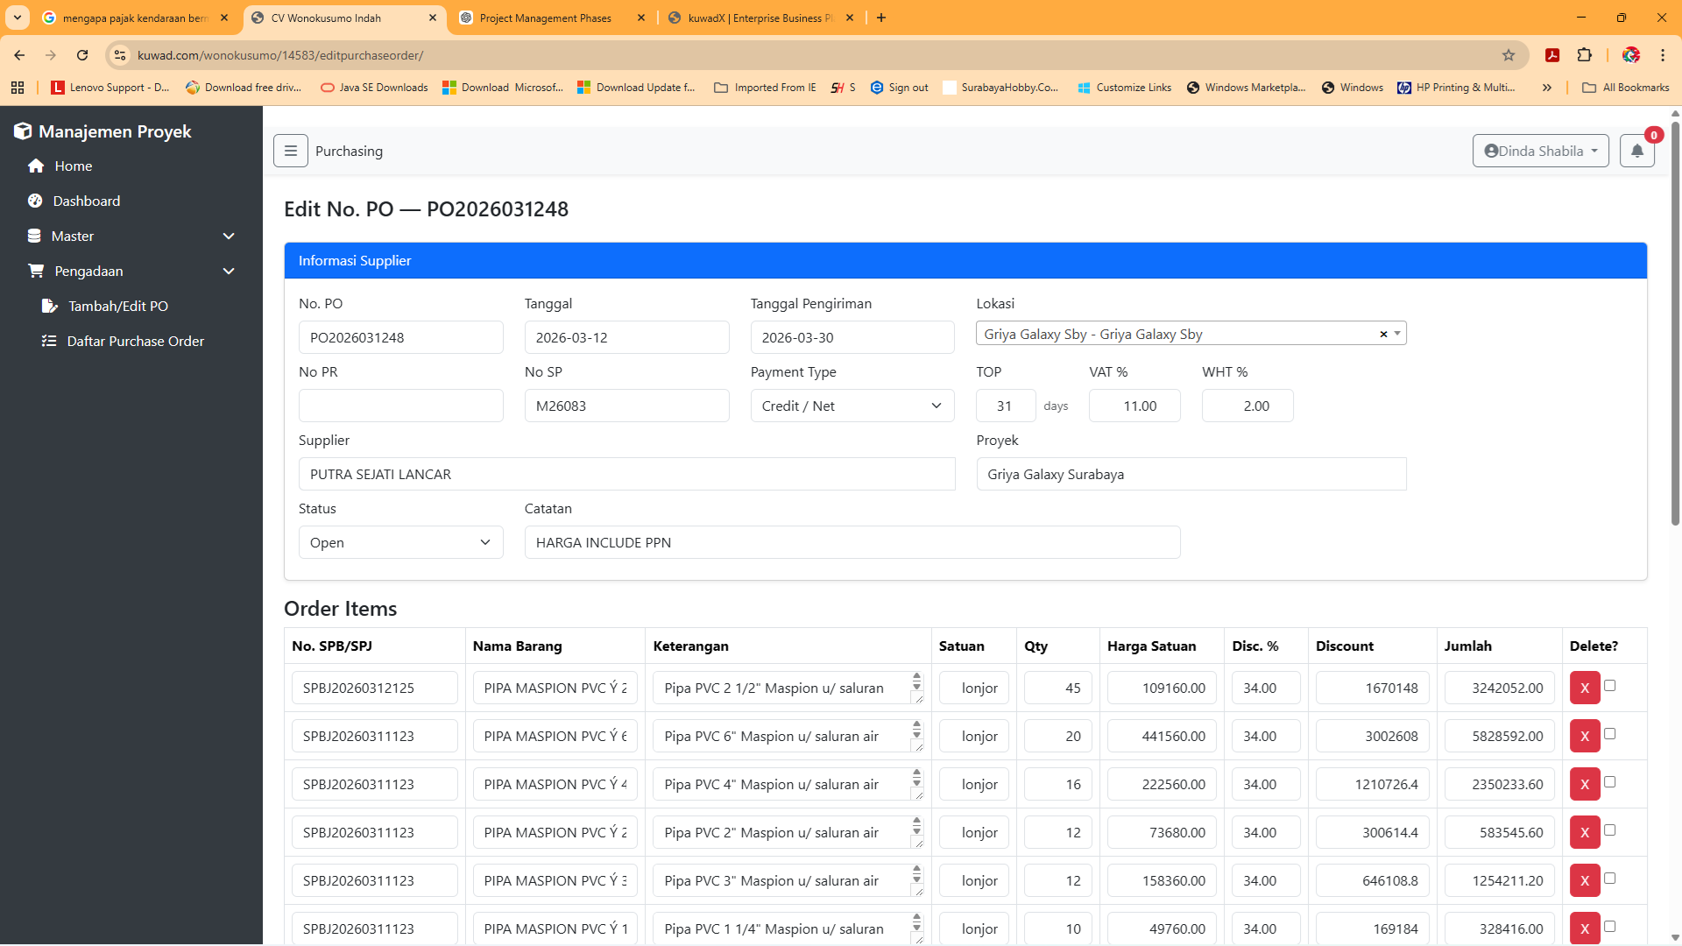Check delete box for Pipa PVC 6" row
This screenshot has height=946, width=1682.
pos(1609,734)
